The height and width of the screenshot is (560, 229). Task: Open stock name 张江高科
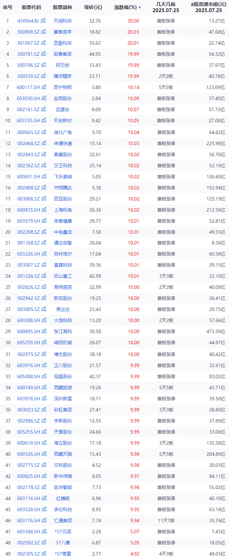(63, 331)
